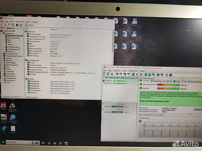Click the save icon beside the health graph
The height and width of the screenshot is (151, 202).
click(140, 121)
